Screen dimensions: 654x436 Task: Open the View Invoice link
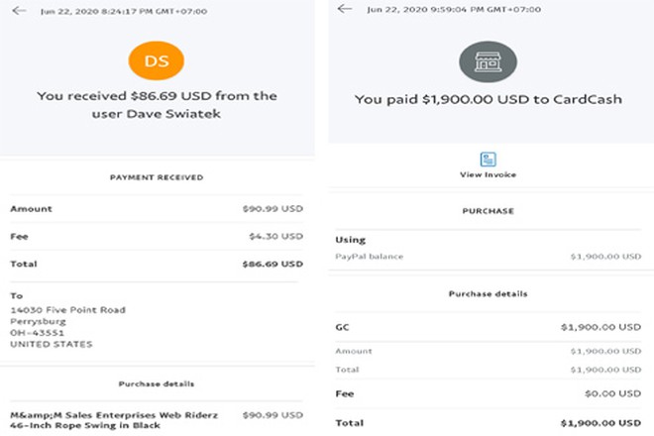(x=488, y=174)
